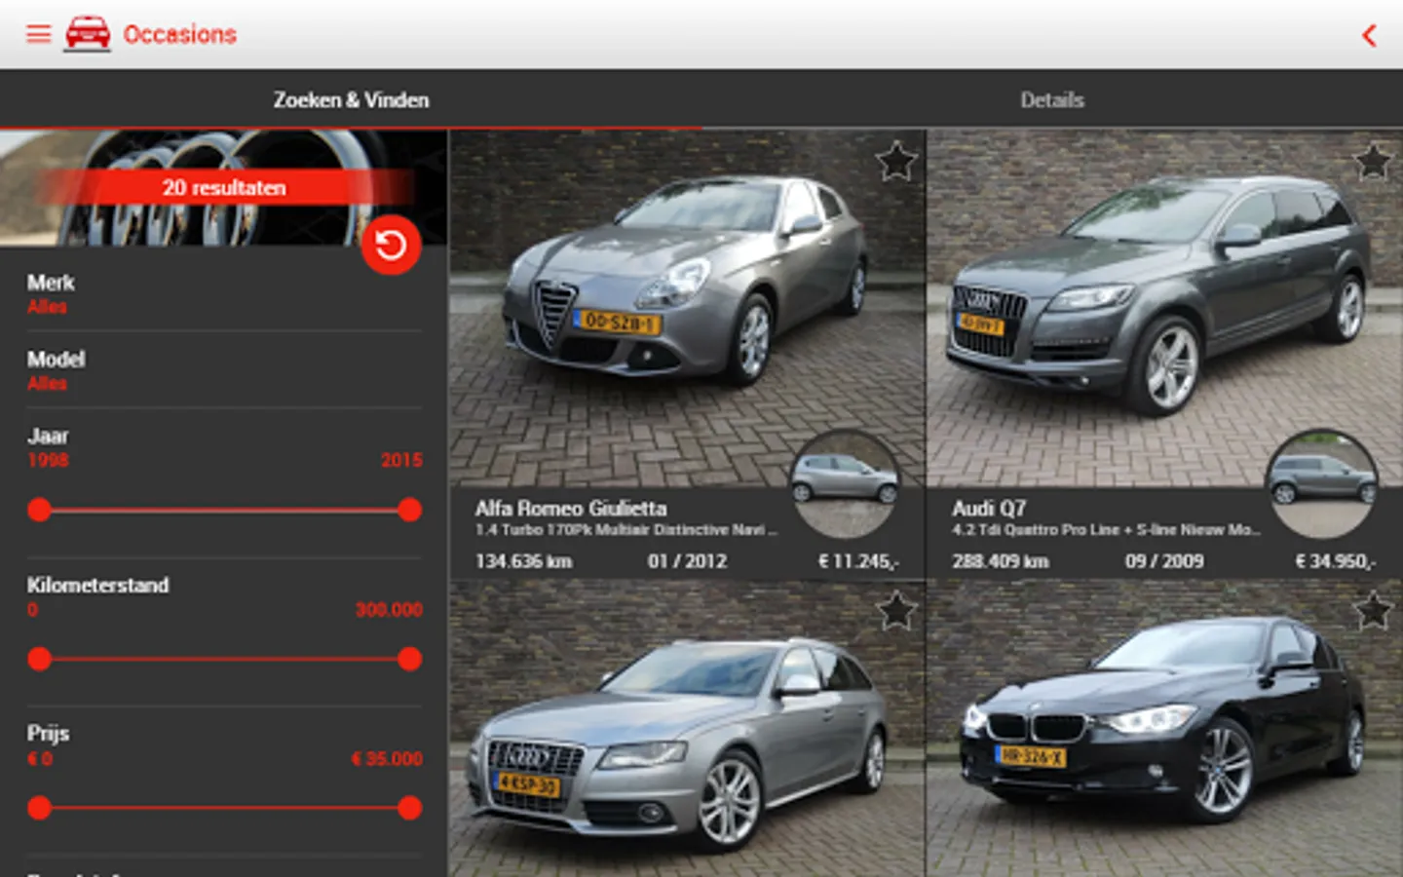This screenshot has width=1403, height=877.
Task: Select the Alfa Romeo Giulietta title
Action: point(571,508)
